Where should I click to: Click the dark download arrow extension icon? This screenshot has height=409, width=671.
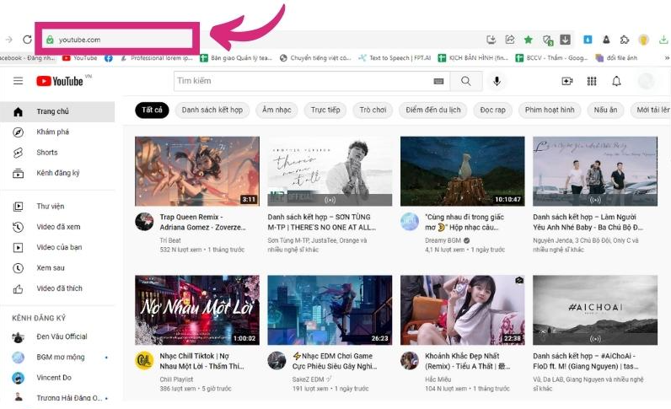click(x=566, y=40)
